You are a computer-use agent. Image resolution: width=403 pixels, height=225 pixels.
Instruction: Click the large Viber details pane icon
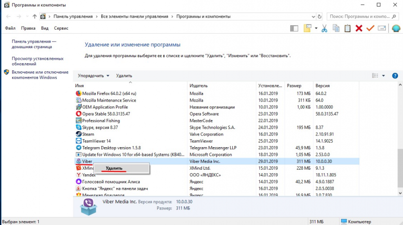88,206
